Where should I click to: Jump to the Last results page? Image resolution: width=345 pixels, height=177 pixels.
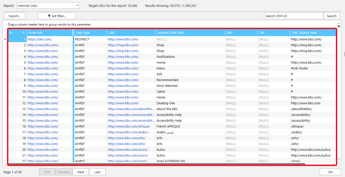pos(97,172)
